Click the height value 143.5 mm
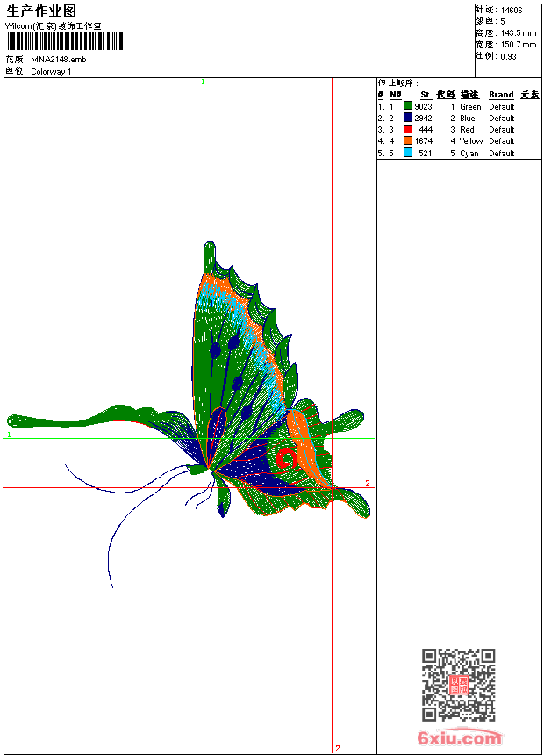Viewport: 544px width, 755px height. (518, 32)
